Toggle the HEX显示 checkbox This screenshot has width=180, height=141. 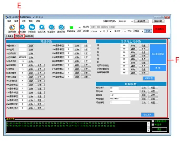click(x=153, y=125)
